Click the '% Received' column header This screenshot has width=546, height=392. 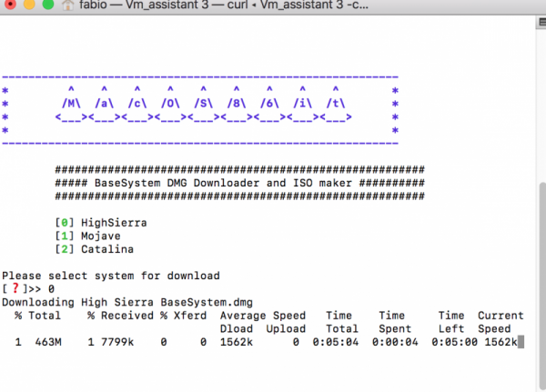(120, 316)
